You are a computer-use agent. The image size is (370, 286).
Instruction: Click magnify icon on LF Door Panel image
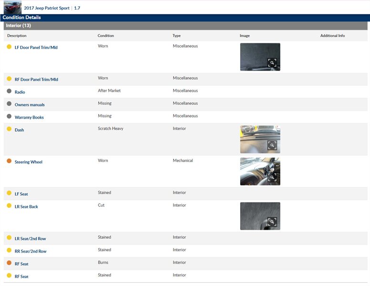(272, 62)
